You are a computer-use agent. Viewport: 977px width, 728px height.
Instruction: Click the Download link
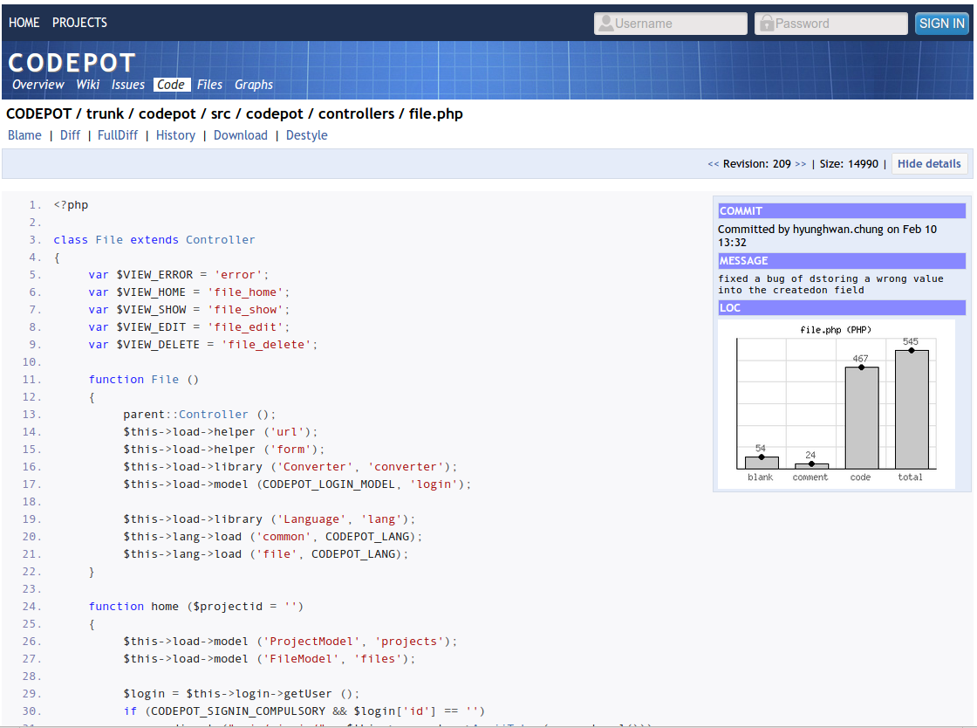[x=240, y=135]
